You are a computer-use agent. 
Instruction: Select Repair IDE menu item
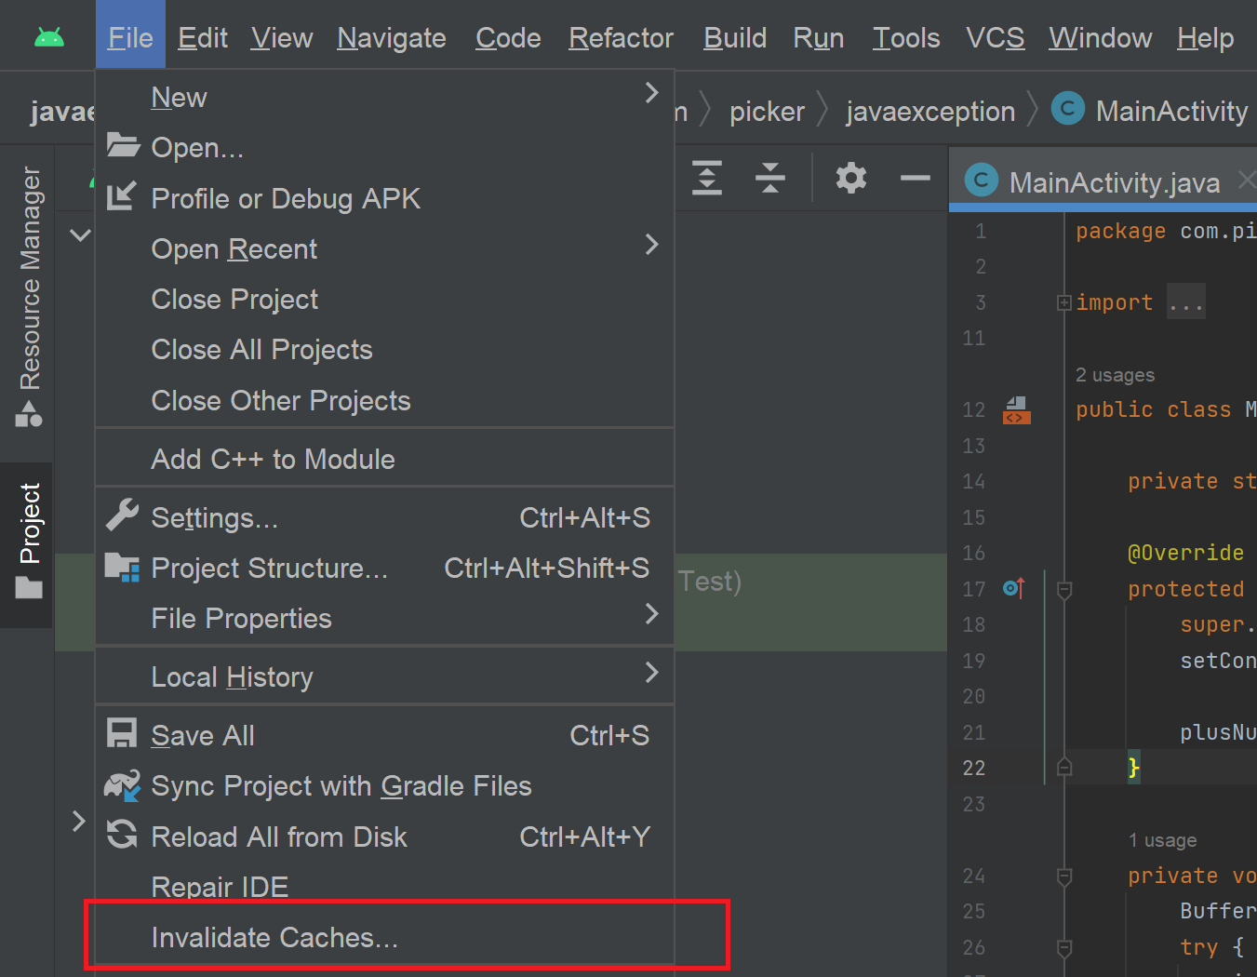click(x=384, y=887)
